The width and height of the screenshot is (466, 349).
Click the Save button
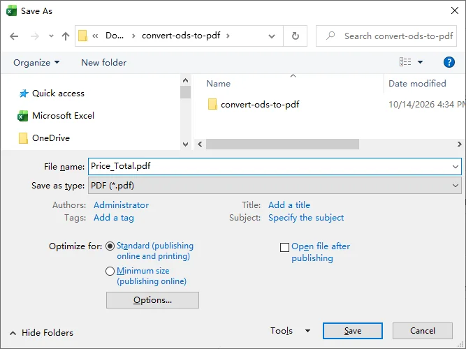click(x=353, y=331)
